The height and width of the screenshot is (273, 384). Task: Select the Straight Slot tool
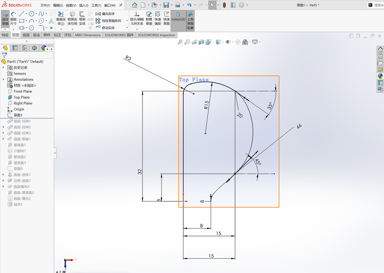tap(21, 28)
